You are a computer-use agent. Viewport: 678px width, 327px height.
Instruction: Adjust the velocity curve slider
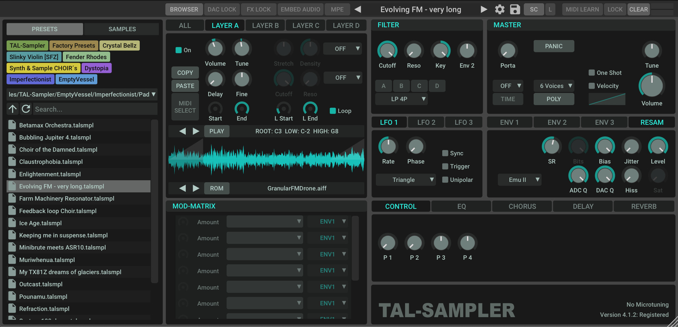tap(607, 99)
